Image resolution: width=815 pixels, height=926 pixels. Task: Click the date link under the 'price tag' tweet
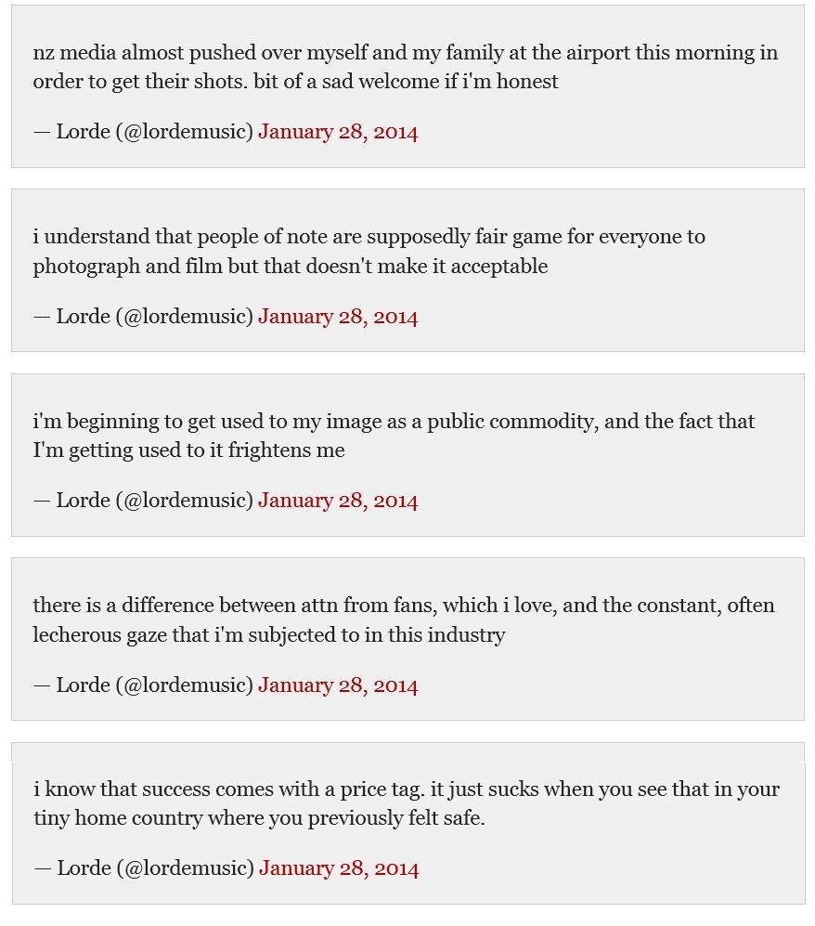(x=339, y=868)
